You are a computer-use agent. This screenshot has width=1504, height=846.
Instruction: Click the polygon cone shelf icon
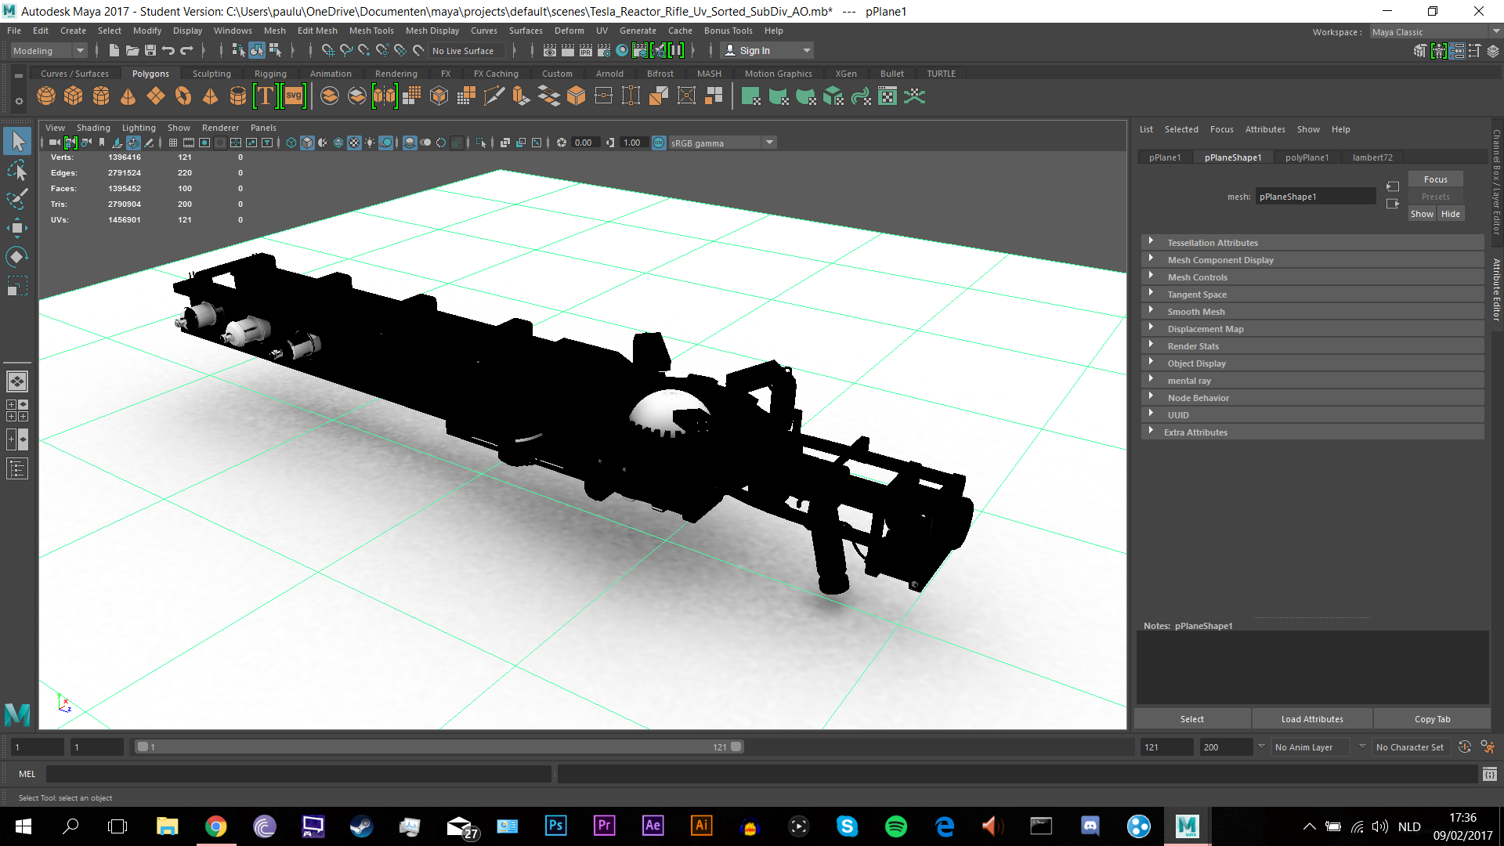point(128,96)
